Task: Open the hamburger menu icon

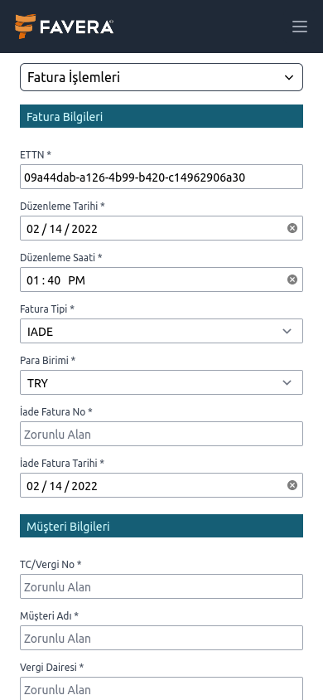Action: [299, 27]
